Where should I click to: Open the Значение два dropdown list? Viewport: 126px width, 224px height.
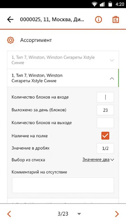tap(98, 160)
